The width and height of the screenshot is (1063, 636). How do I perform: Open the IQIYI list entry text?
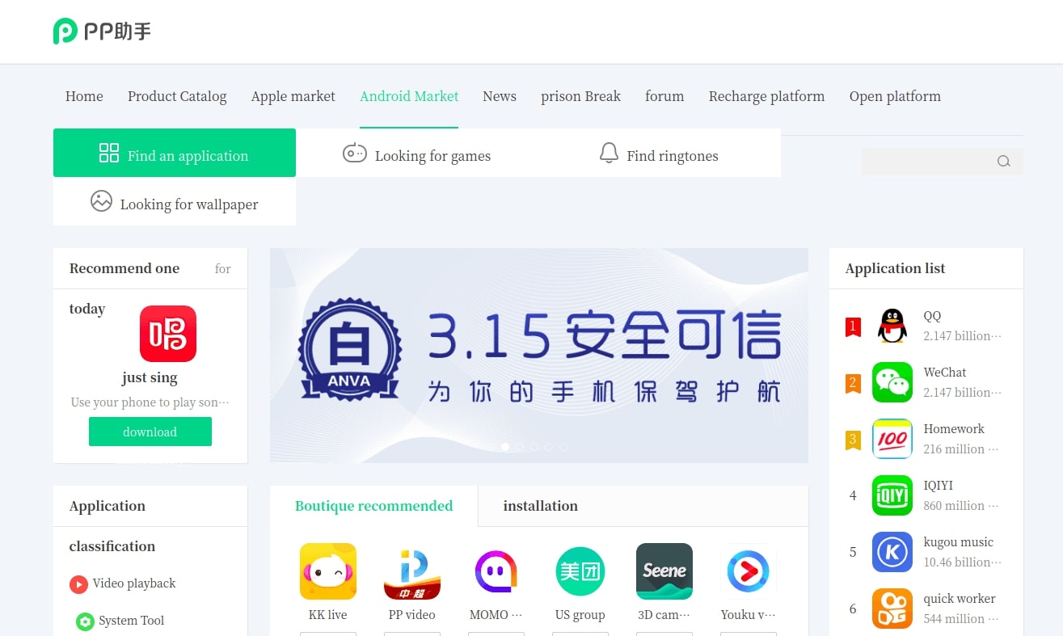click(939, 486)
